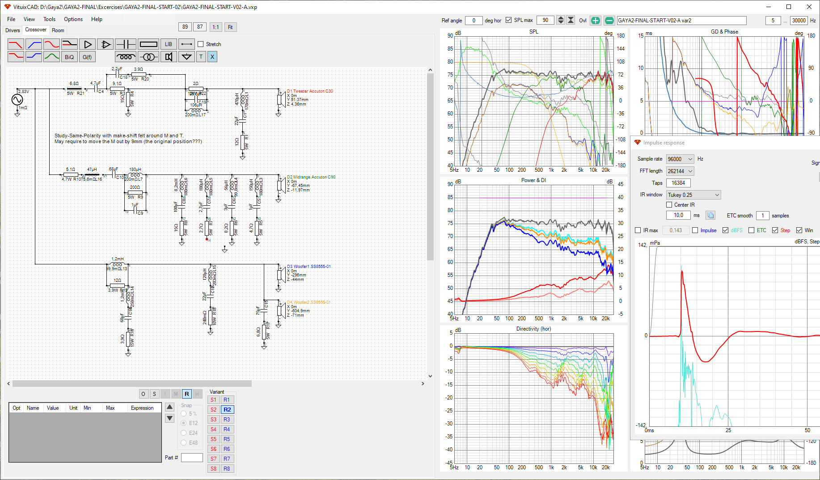Click the green minus overlay button
This screenshot has height=480, width=820.
tap(609, 21)
